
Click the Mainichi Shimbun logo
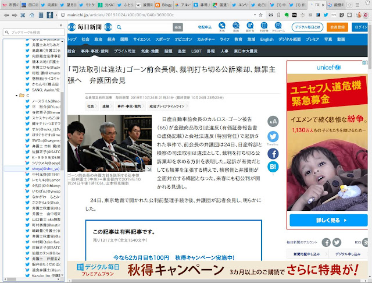coord(90,27)
